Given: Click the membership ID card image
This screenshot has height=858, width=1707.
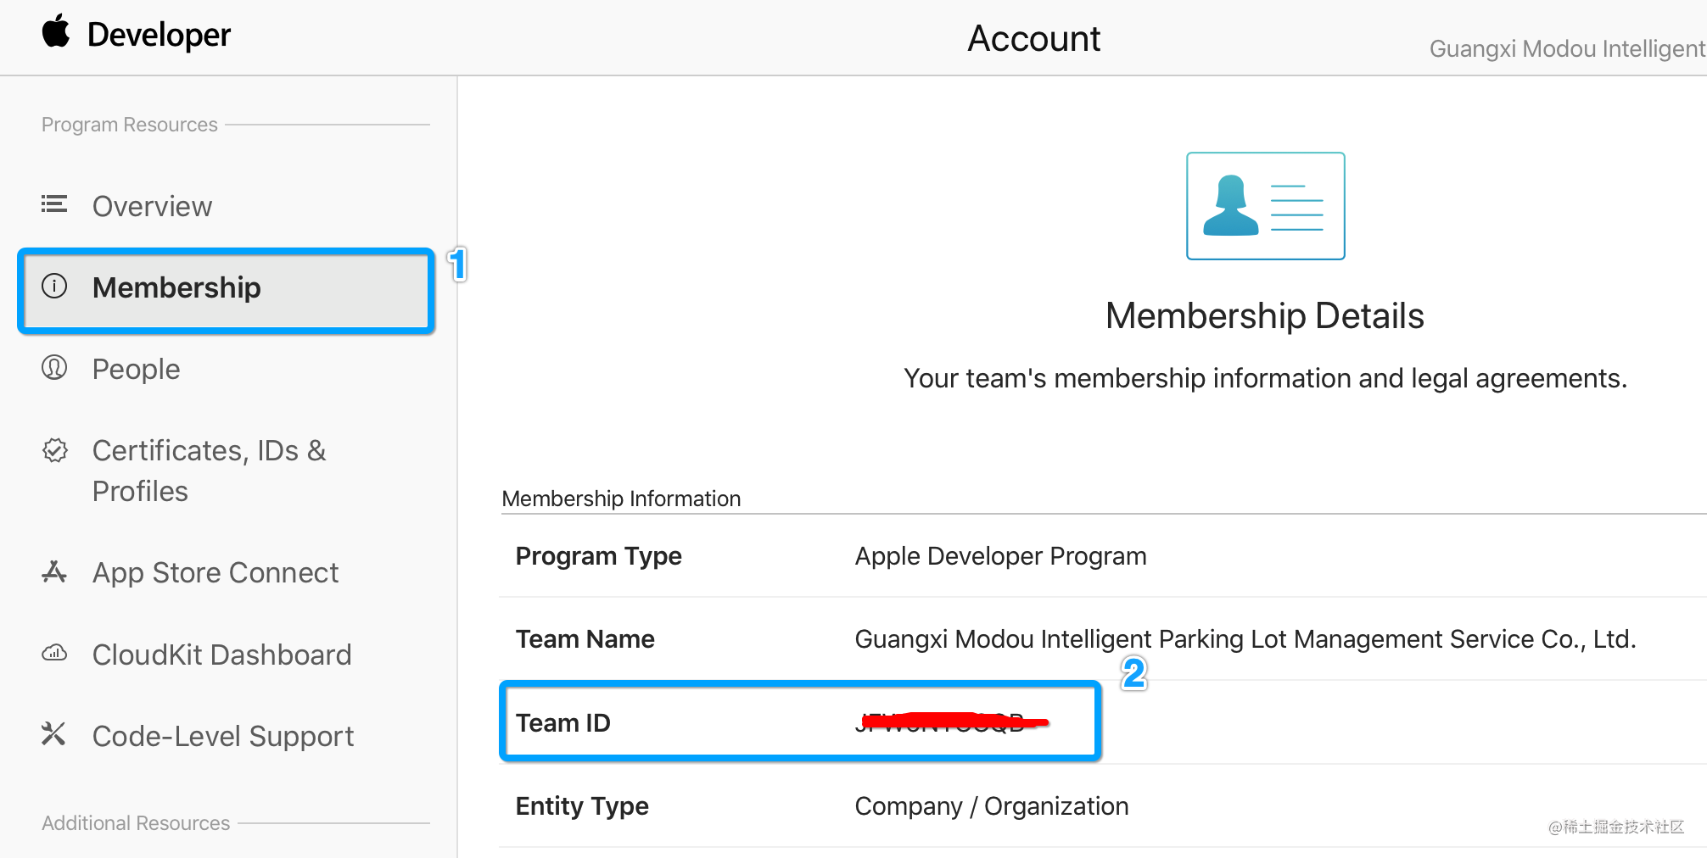Looking at the screenshot, I should click(1265, 206).
